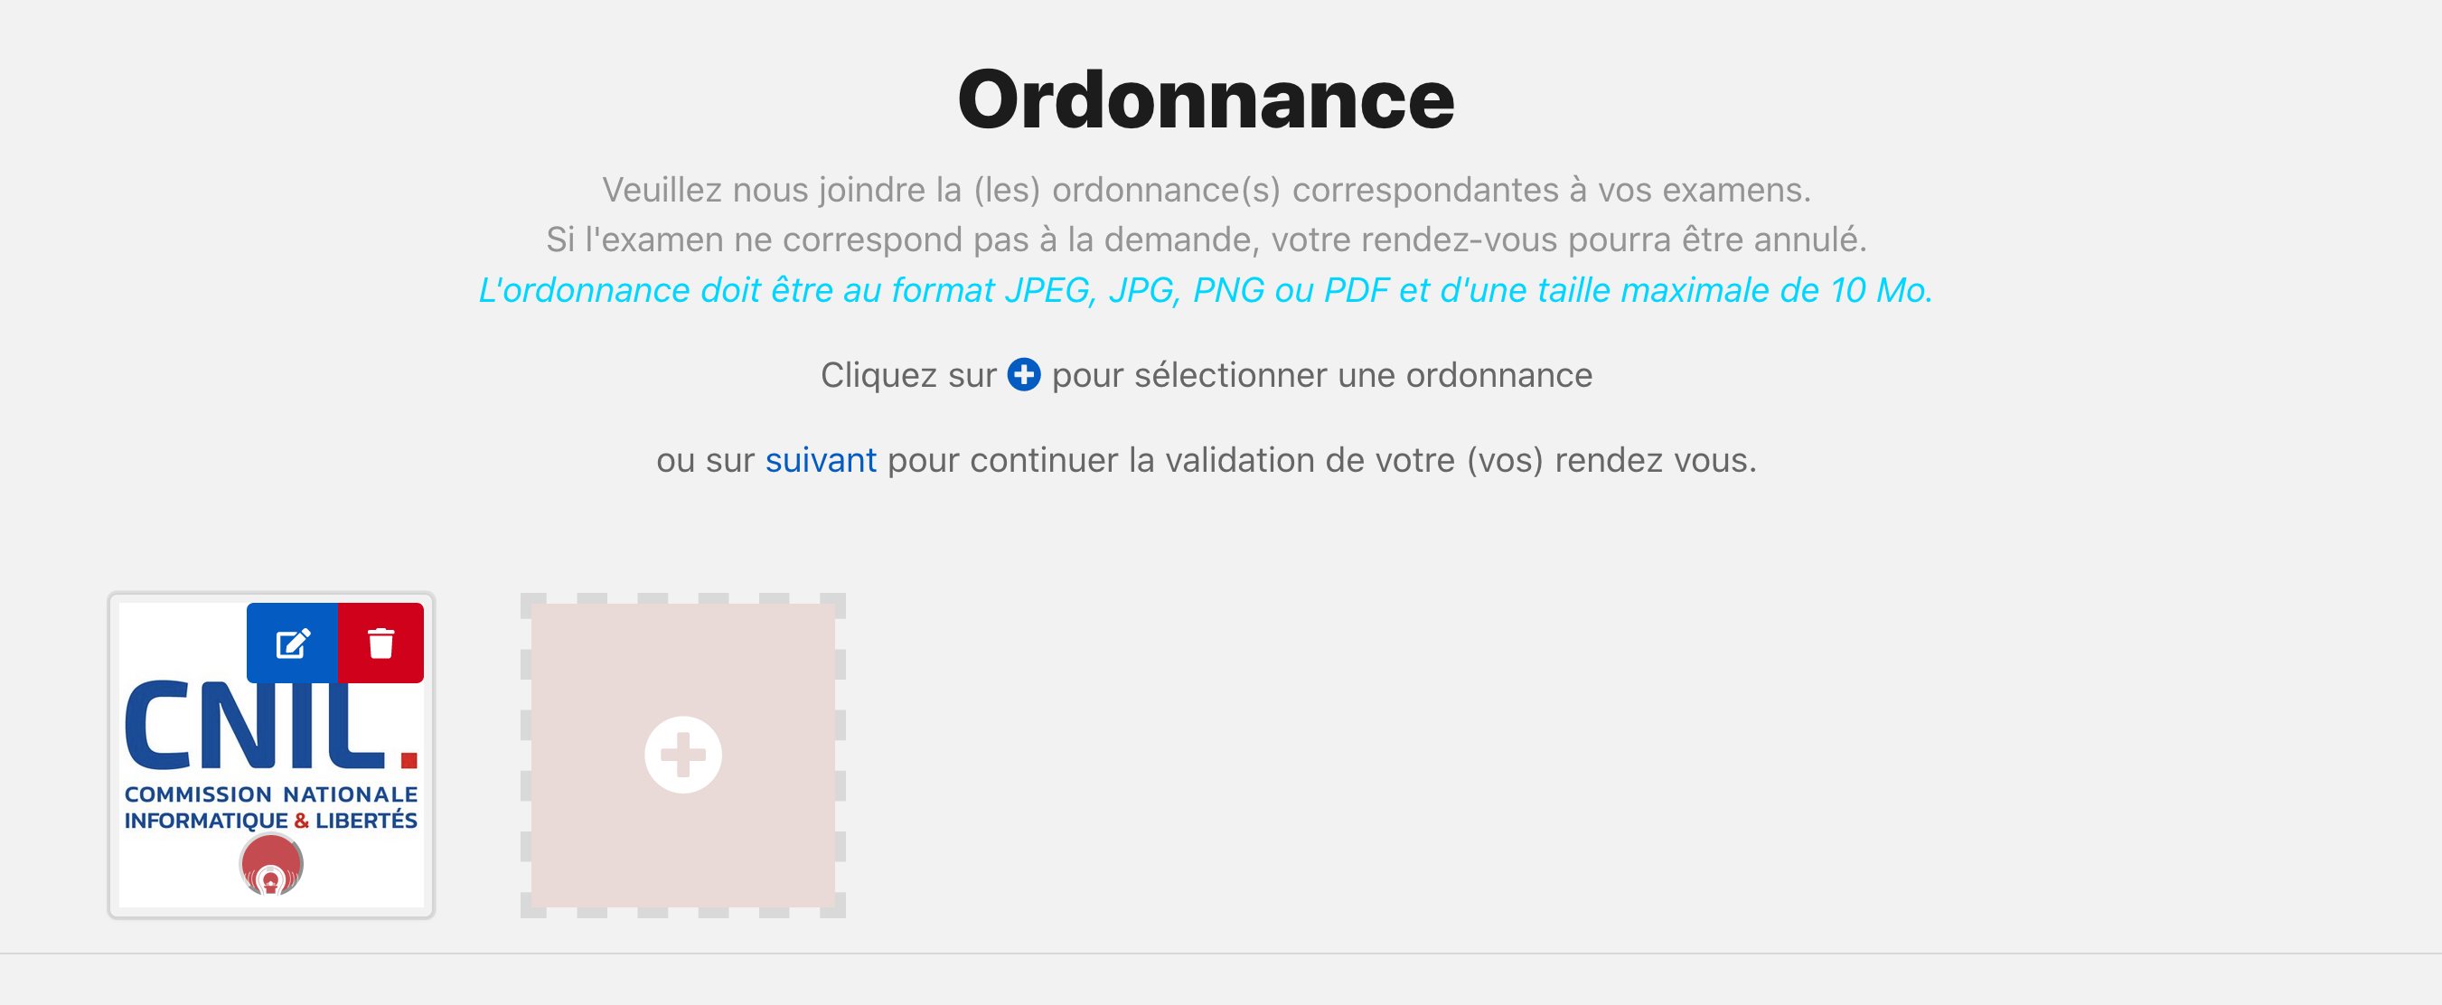
Task: Click the "Si l'examen ne correspond pas" warning
Action: (1206, 240)
